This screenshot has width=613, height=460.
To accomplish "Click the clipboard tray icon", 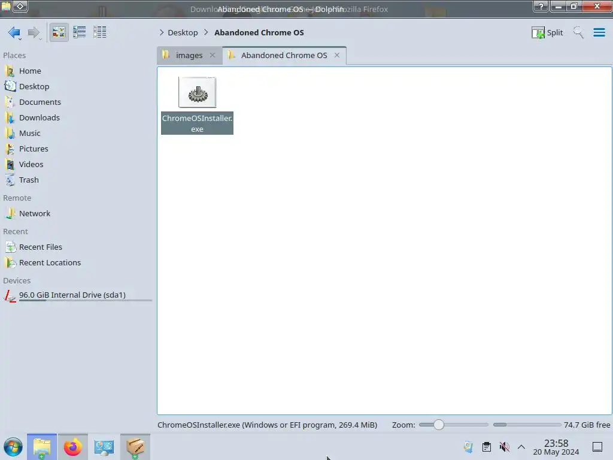I will pos(486,447).
